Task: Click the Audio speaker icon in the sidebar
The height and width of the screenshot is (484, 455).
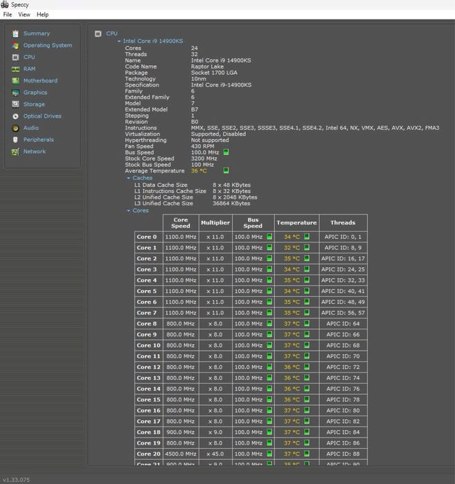Action: pos(15,128)
